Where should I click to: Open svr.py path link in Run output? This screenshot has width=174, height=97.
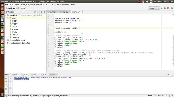(x=51, y=77)
